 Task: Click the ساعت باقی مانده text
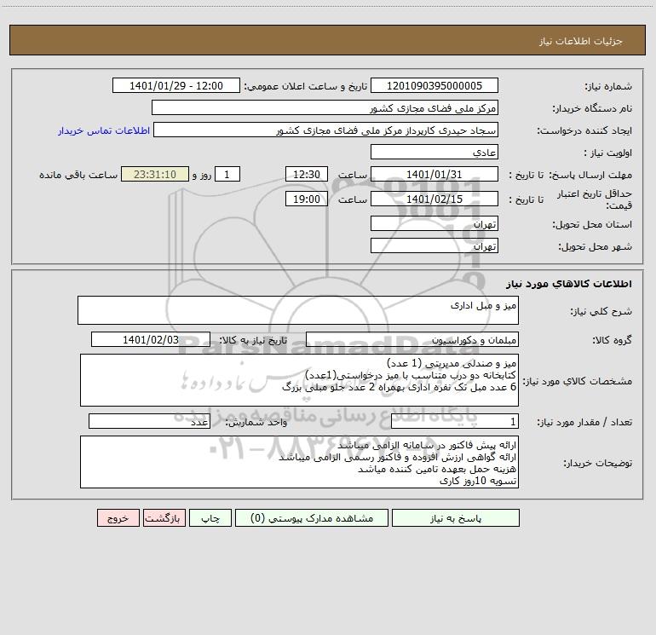pos(78,175)
